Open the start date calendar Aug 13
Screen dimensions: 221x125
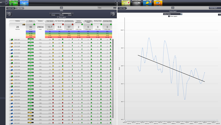coord(10,13)
